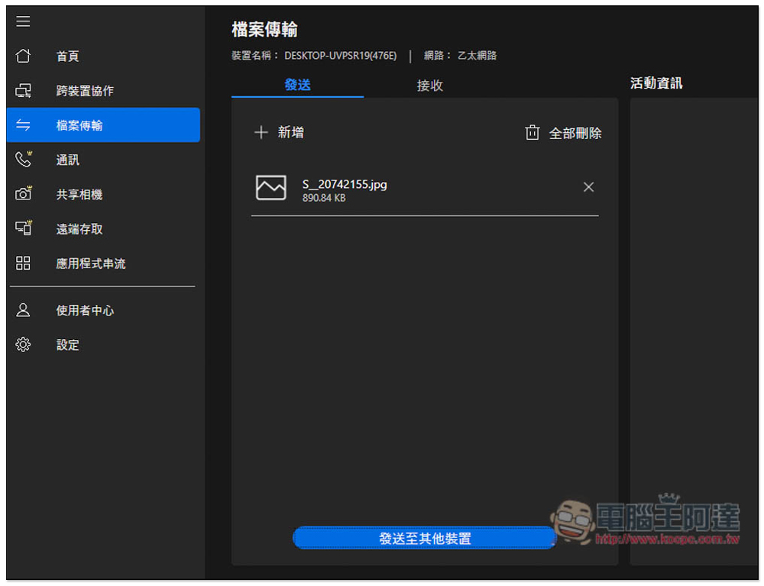Click the gear icon beside 設定
Image resolution: width=764 pixels, height=586 pixels.
point(23,345)
